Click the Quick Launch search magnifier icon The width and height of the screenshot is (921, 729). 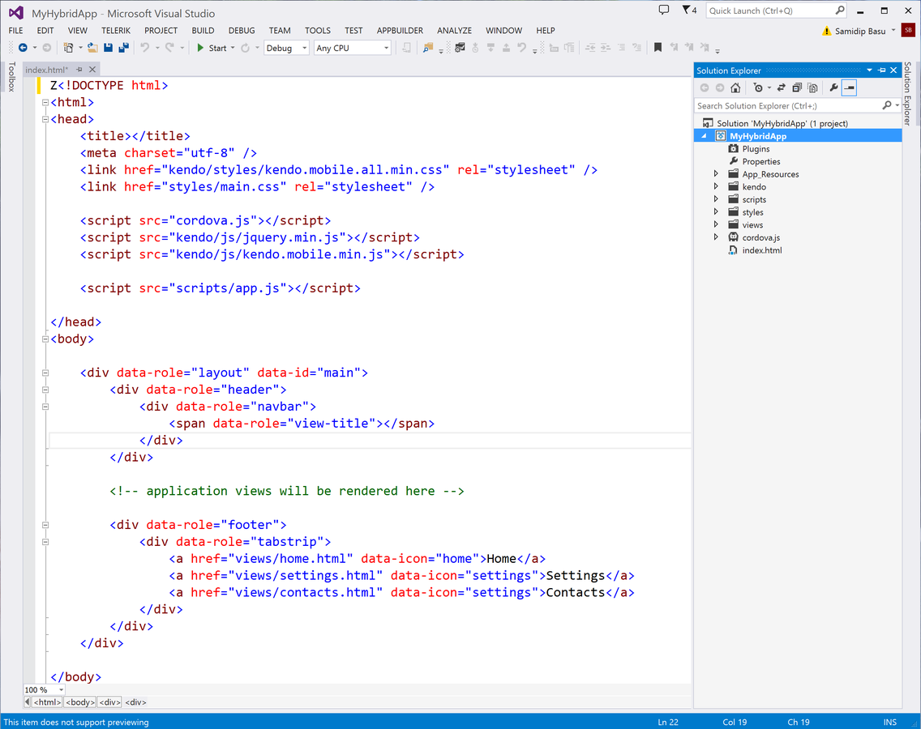pyautogui.click(x=840, y=10)
